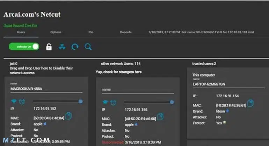This screenshot has height=146, width=269.
Task: Open the Pro tab
Action: point(91,32)
